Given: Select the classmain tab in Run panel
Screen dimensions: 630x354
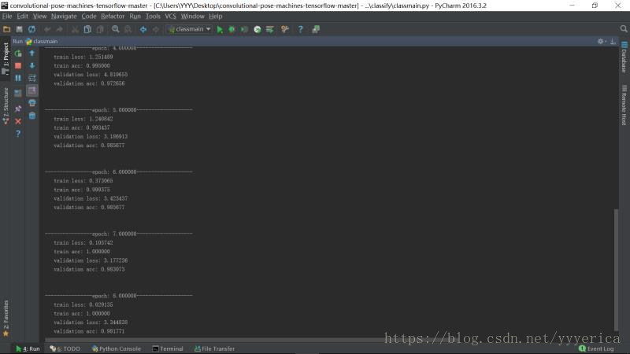Looking at the screenshot, I should coord(42,42).
